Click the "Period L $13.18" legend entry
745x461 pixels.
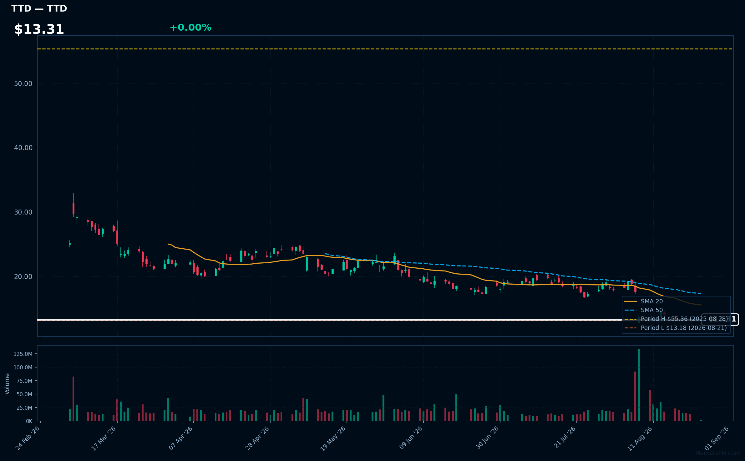[675, 328]
